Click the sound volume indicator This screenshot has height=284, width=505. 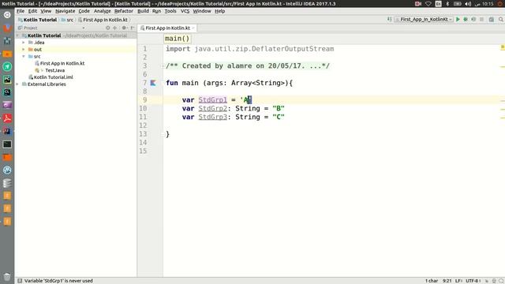pyautogui.click(x=468, y=3)
